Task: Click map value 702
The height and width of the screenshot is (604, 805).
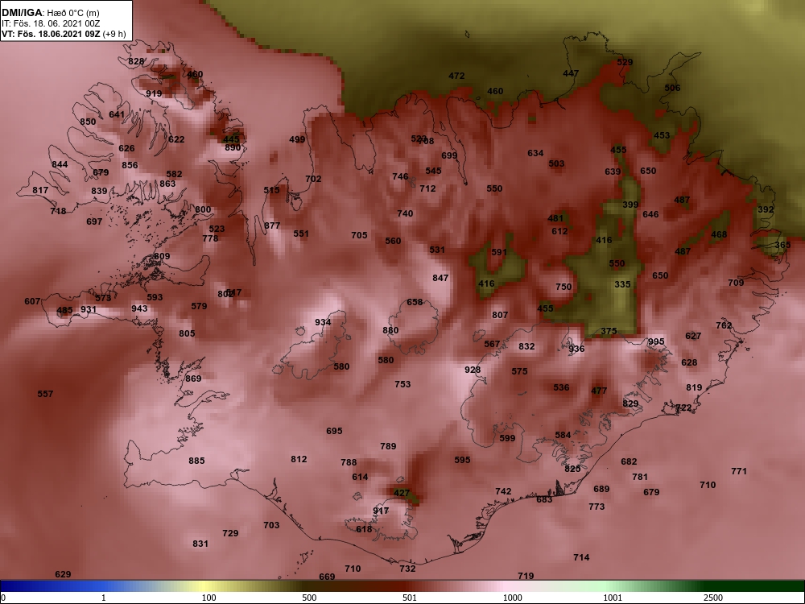Action: [x=313, y=179]
